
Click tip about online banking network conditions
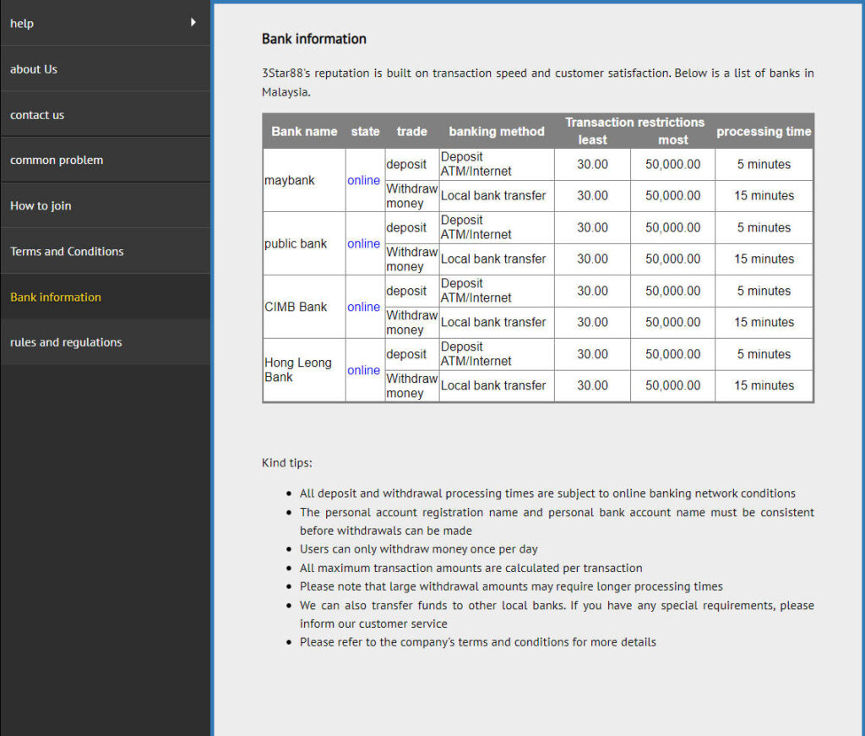tap(547, 493)
